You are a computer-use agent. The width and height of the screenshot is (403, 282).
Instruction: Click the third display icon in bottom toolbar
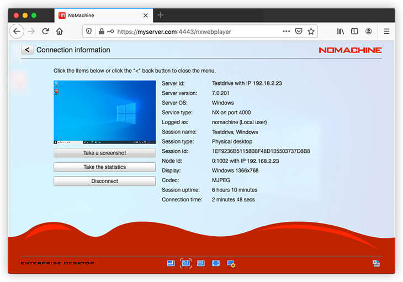pos(201,264)
